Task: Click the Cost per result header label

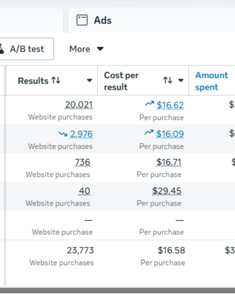Action: click(122, 81)
